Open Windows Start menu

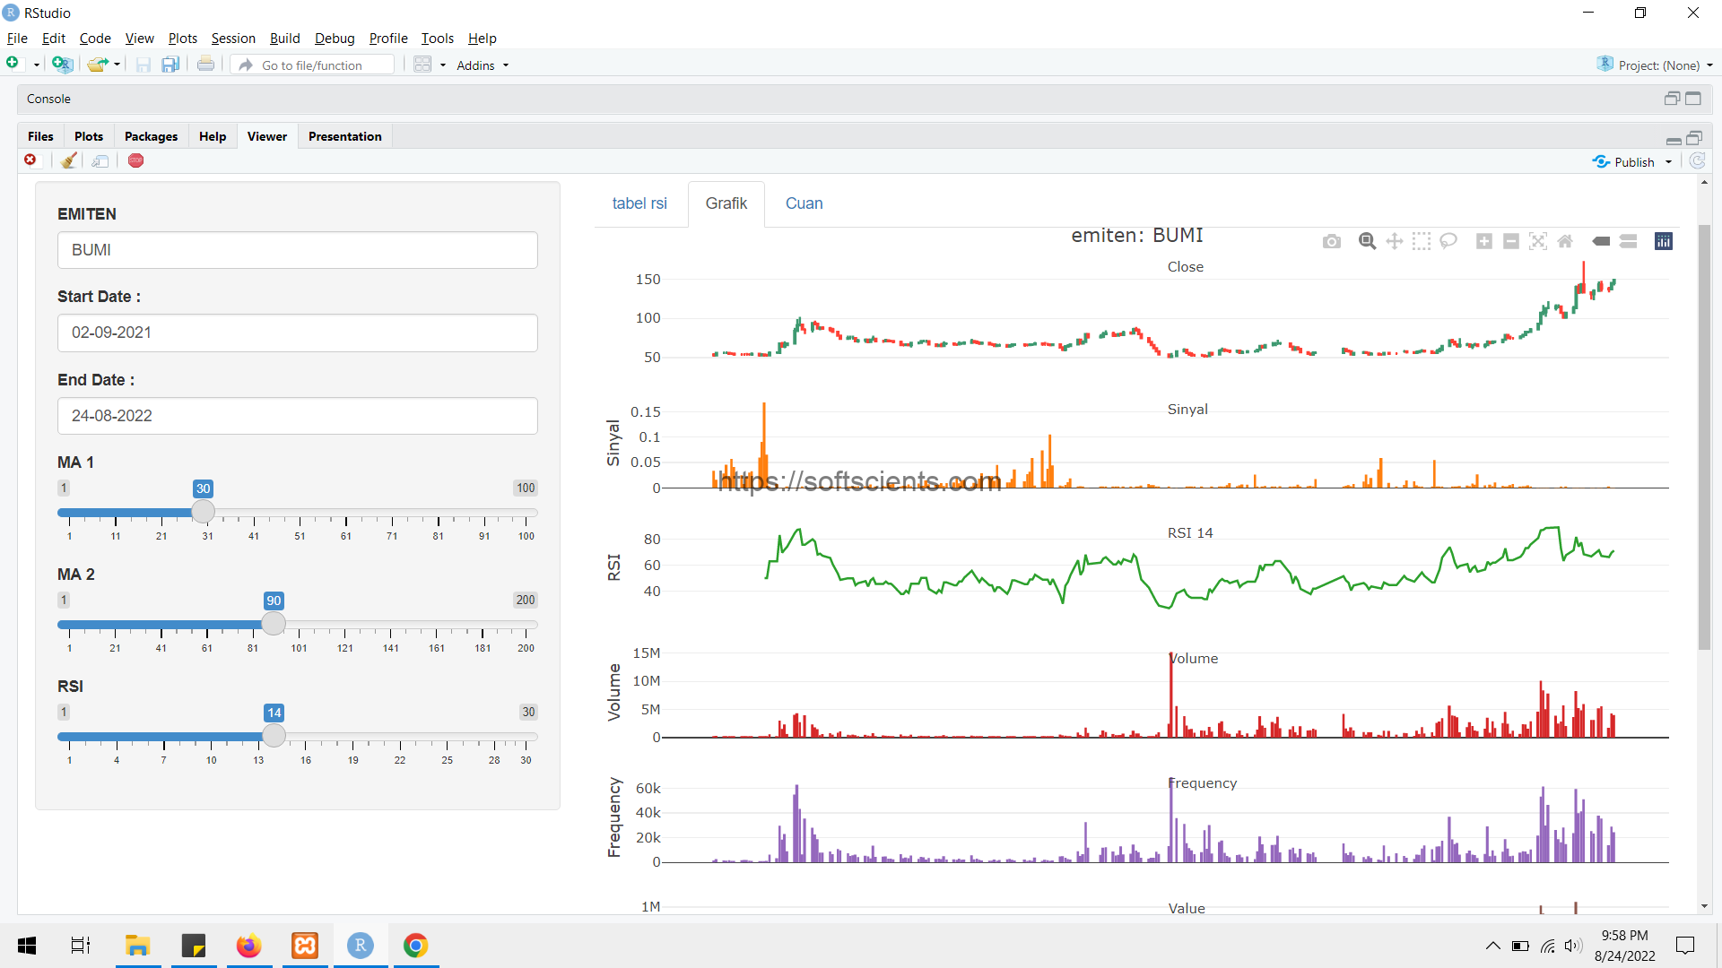coord(27,946)
